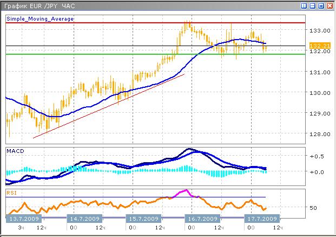Select the 16.7.2009 date marker

pos(203,219)
